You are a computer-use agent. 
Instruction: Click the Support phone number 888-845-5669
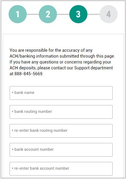28,74
